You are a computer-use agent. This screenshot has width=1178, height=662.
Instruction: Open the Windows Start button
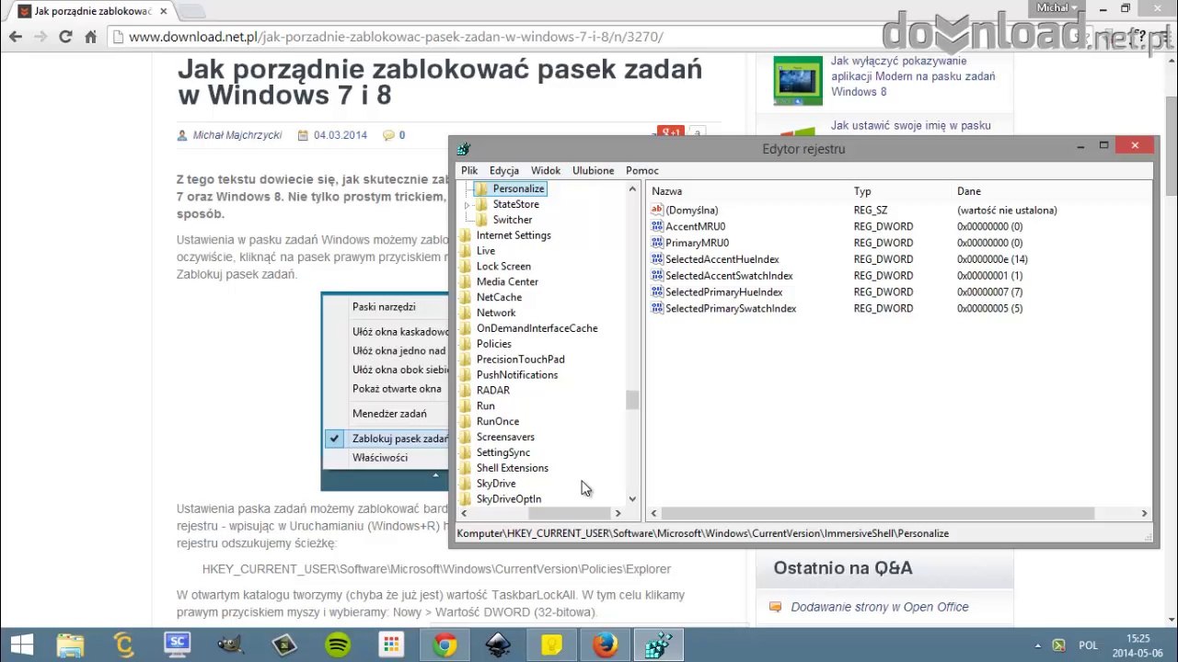pyautogui.click(x=22, y=645)
